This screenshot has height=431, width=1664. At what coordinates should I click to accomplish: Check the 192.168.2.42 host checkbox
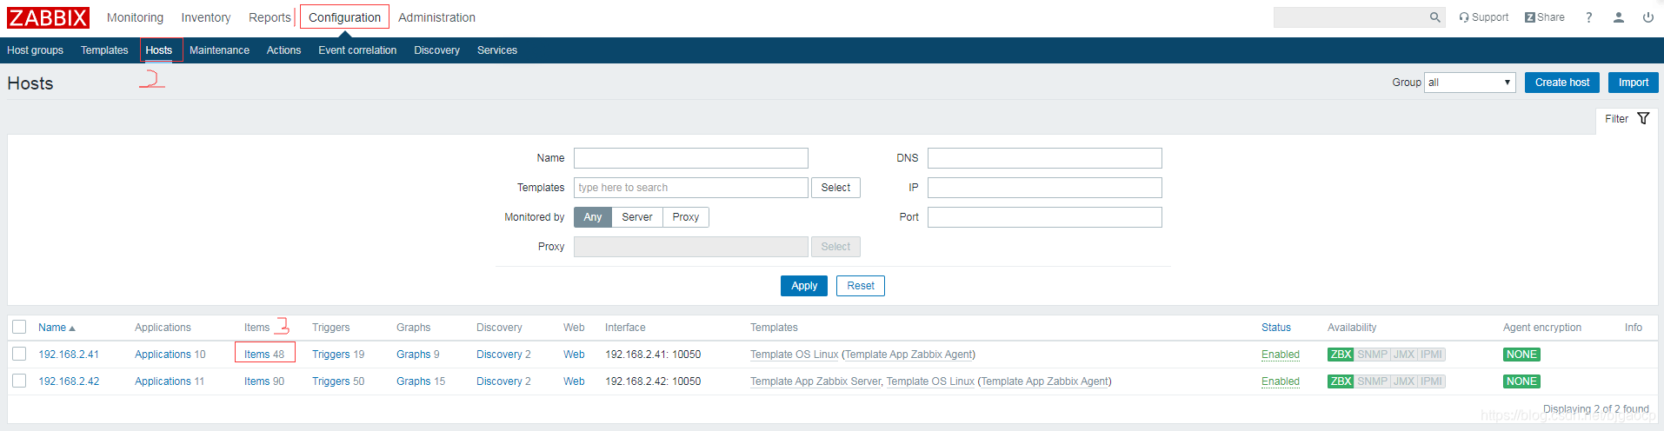pos(19,381)
